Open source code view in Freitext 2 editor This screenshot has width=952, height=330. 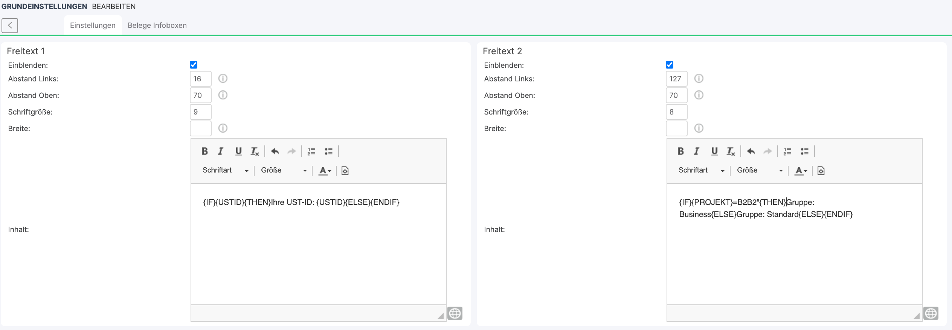(x=821, y=171)
